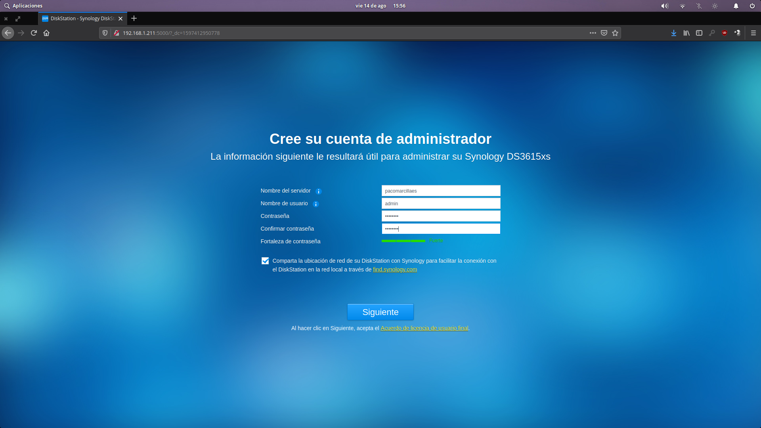Click the info icon beside Nombre de usuario
Image resolution: width=761 pixels, height=428 pixels.
316,204
